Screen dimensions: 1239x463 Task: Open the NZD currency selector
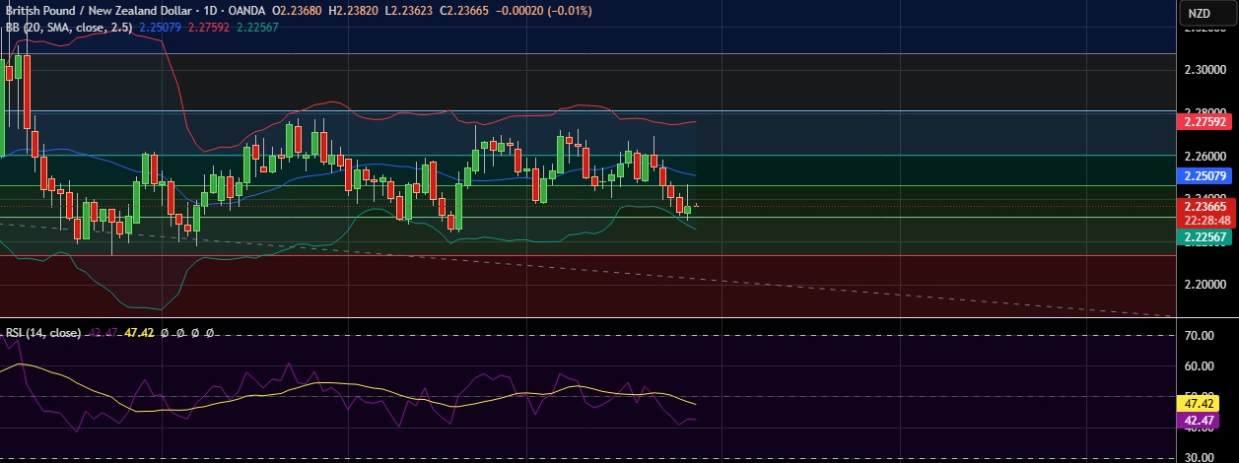[x=1199, y=13]
